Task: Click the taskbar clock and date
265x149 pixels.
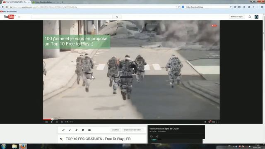Action: tap(257, 147)
